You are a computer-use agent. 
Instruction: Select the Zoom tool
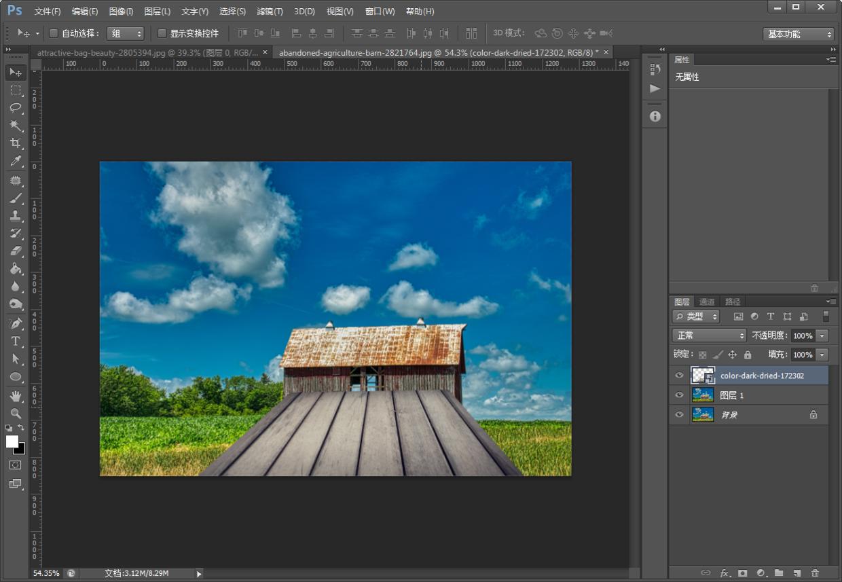point(16,414)
